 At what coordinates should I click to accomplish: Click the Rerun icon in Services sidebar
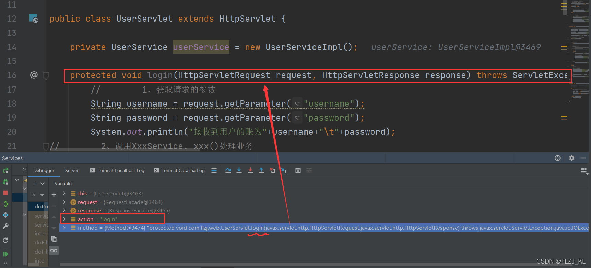tap(5, 170)
